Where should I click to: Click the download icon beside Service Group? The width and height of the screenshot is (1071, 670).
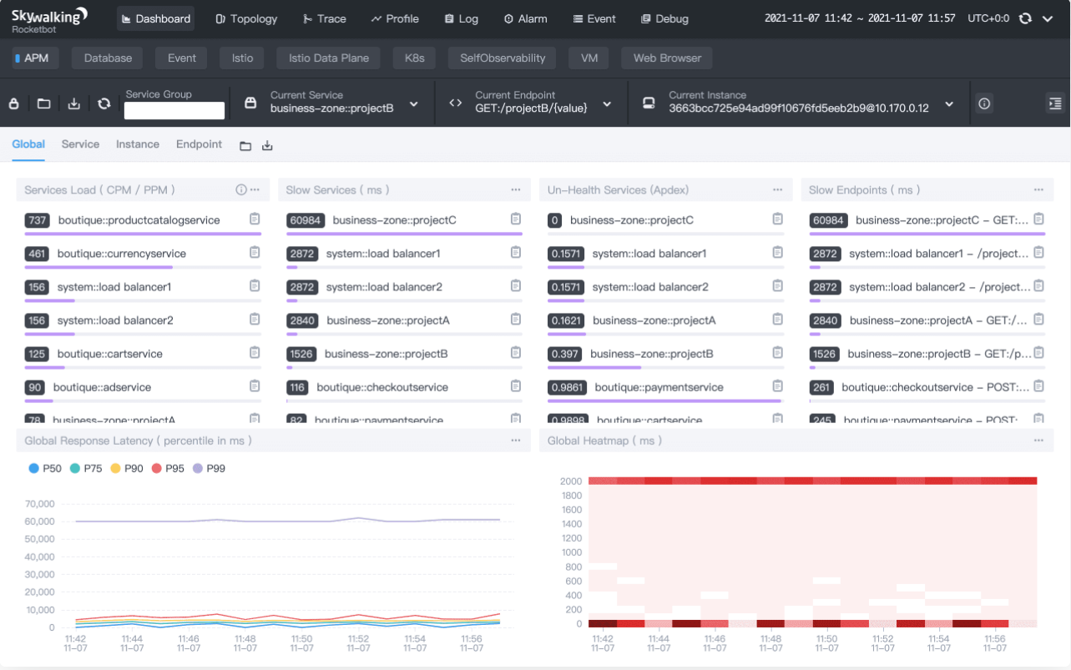tap(73, 103)
